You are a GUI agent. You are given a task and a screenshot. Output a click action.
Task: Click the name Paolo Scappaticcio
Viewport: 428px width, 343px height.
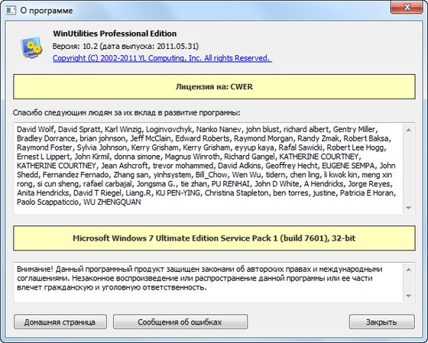(x=48, y=202)
